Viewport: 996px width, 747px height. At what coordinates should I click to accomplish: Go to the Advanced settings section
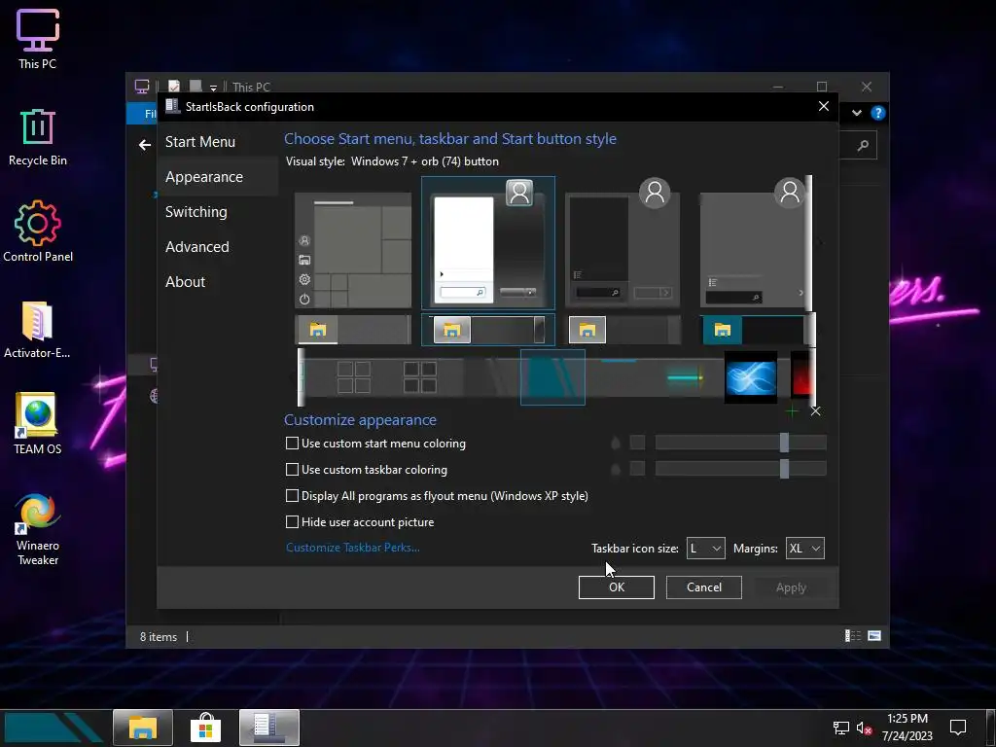pyautogui.click(x=197, y=247)
